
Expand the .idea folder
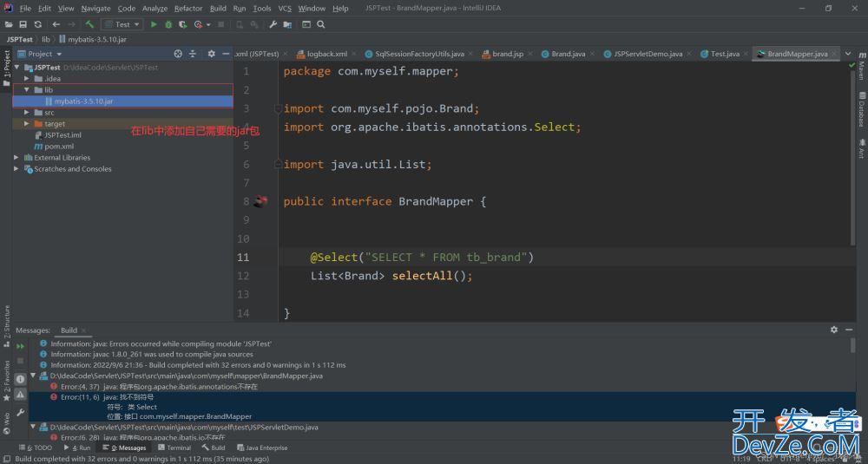(27, 79)
